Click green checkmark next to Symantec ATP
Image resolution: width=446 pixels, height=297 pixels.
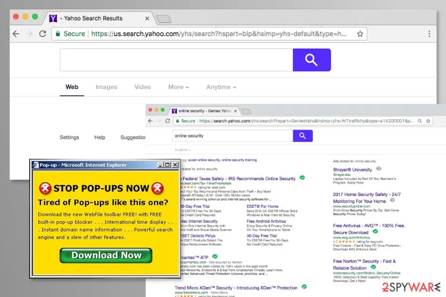(215, 256)
